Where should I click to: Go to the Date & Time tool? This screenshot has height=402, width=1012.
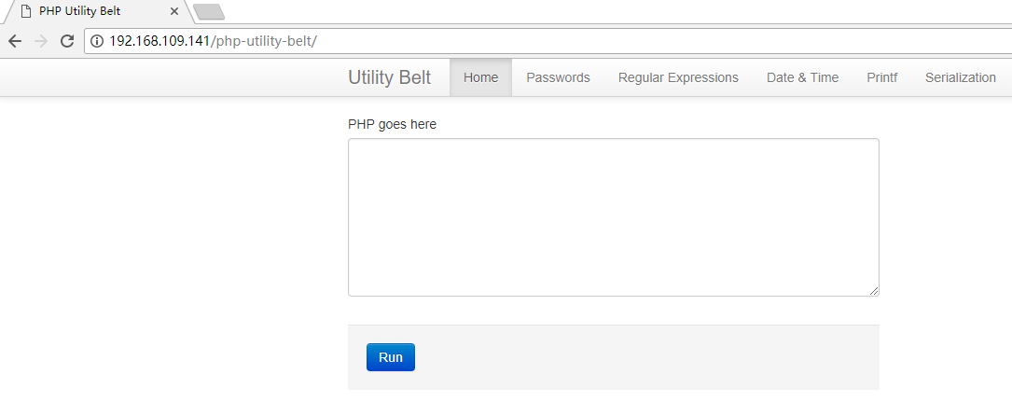803,77
